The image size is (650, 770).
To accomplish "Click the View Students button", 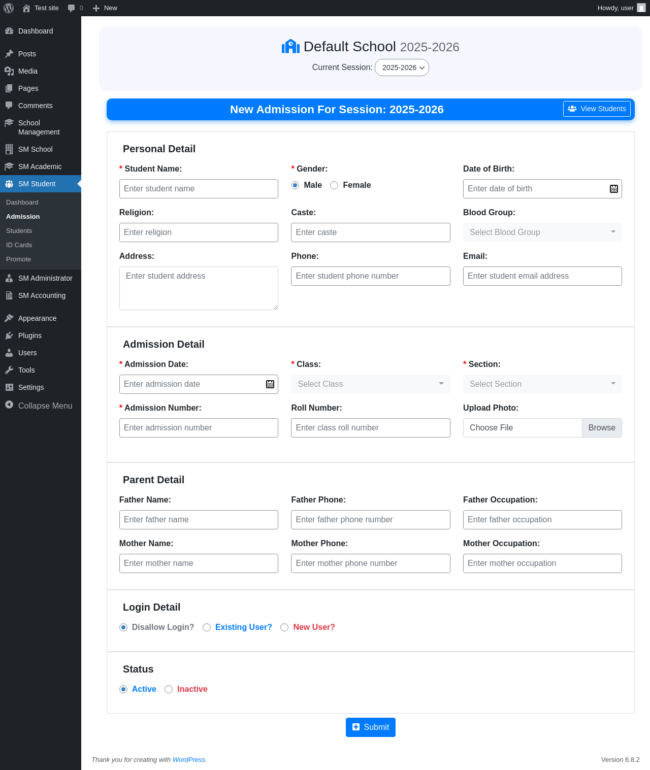I will pyautogui.click(x=597, y=109).
